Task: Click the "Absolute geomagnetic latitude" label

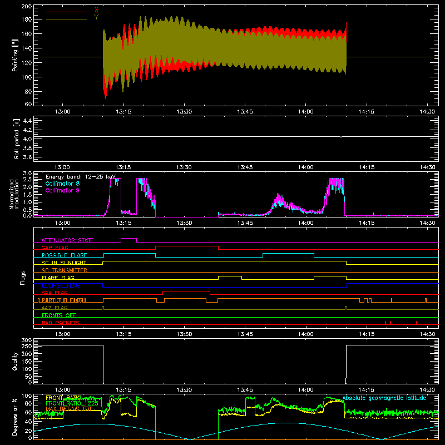Action: pyautogui.click(x=384, y=398)
